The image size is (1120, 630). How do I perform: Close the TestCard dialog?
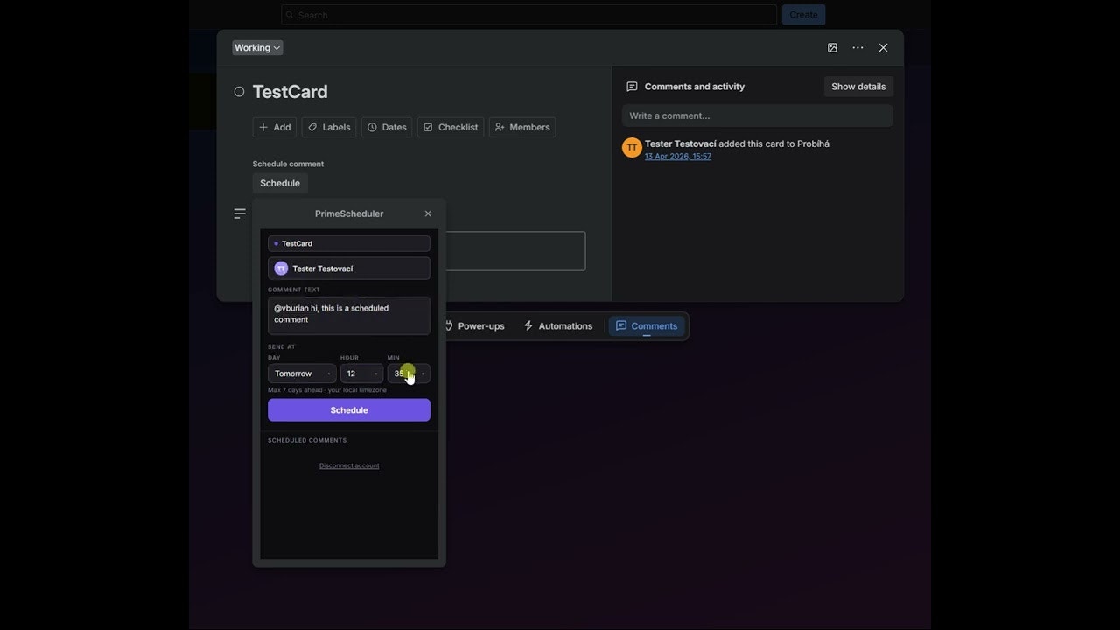pyautogui.click(x=883, y=48)
